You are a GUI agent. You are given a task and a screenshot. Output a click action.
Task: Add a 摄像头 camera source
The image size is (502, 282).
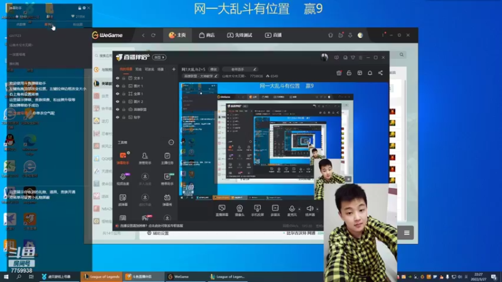[x=240, y=211]
